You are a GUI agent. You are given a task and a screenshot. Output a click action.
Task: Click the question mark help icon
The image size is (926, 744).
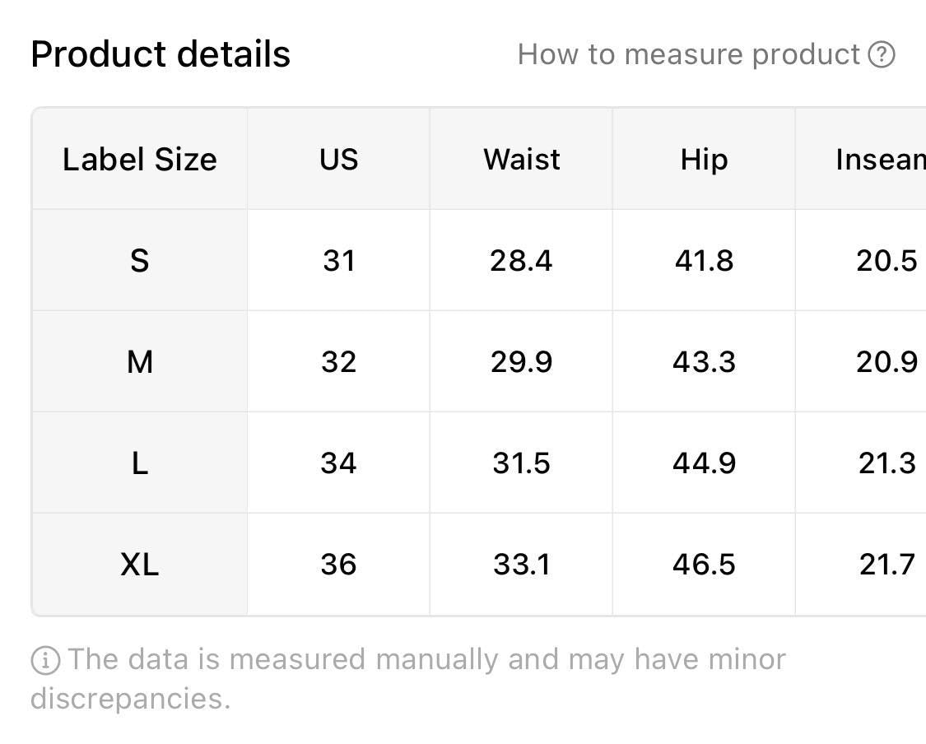pyautogui.click(x=882, y=55)
